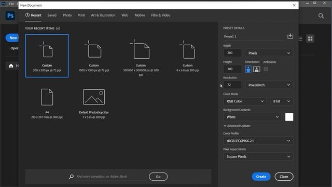Enable the Artboards checkbox
Screen dimensions: 332x187
[266, 69]
